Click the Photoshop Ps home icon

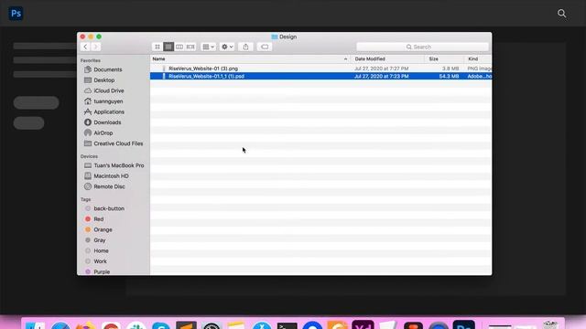point(16,14)
